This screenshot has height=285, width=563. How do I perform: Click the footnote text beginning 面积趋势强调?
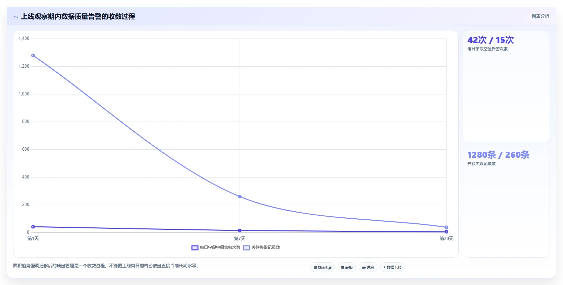pos(106,266)
